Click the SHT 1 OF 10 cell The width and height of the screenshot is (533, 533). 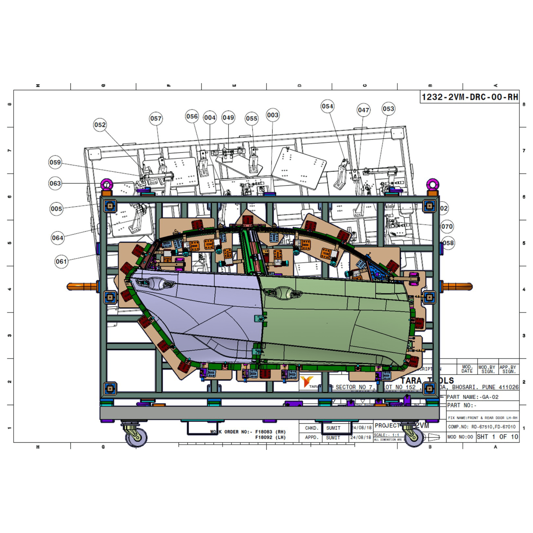click(x=498, y=437)
